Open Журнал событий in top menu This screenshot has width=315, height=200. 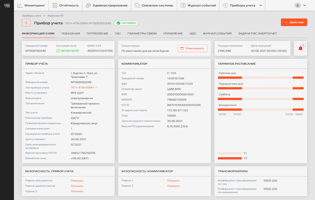coord(198,5)
